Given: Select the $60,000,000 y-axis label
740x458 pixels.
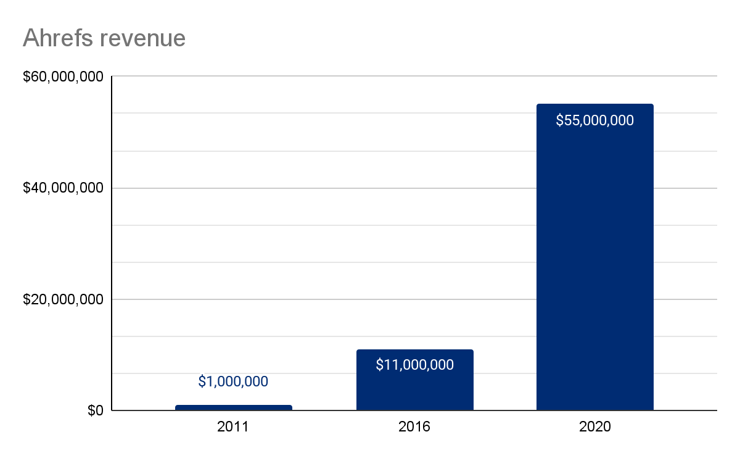Looking at the screenshot, I should [x=63, y=77].
